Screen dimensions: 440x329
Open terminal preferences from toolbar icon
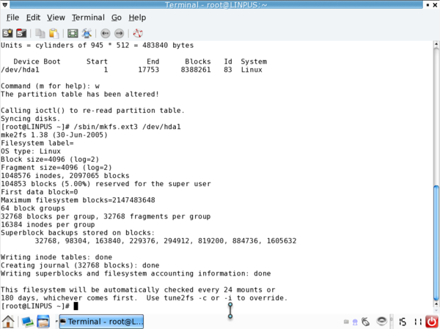87,33
